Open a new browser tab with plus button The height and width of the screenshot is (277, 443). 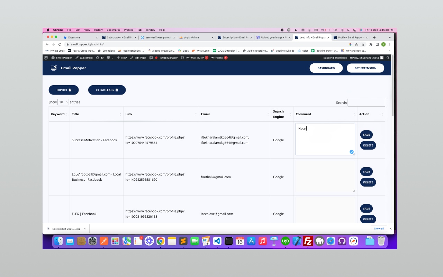coord(374,37)
